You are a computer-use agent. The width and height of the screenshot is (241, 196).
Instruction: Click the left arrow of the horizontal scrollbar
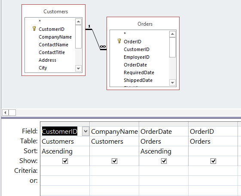(6, 113)
